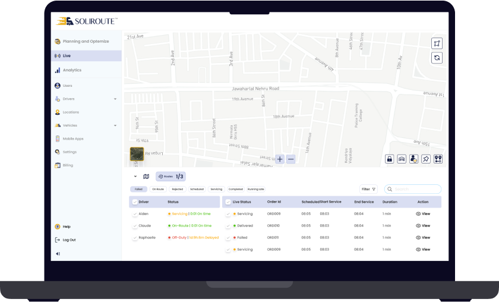The width and height of the screenshot is (499, 302).
Task: Click the Filter button
Action: pyautogui.click(x=368, y=189)
